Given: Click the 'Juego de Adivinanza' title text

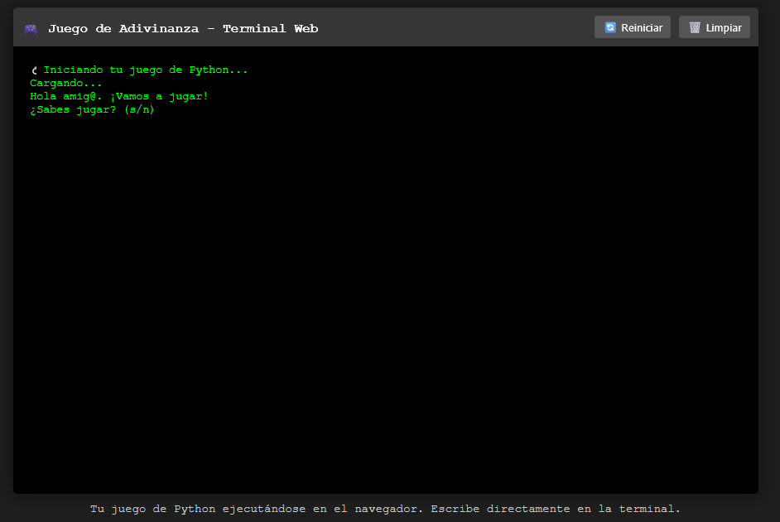Looking at the screenshot, I should 123,28.
